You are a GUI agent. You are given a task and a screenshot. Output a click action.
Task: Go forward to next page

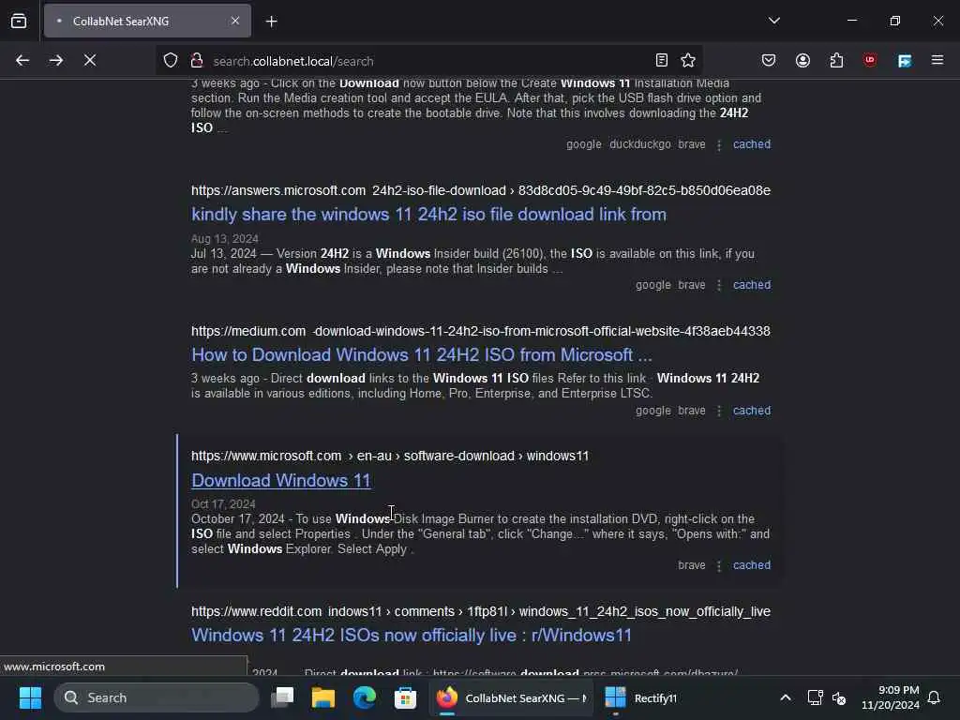tap(55, 61)
